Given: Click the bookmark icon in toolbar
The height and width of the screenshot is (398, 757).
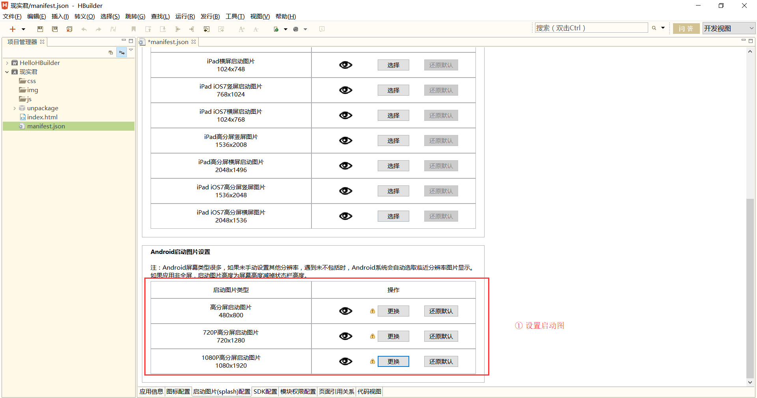Looking at the screenshot, I should tap(134, 29).
